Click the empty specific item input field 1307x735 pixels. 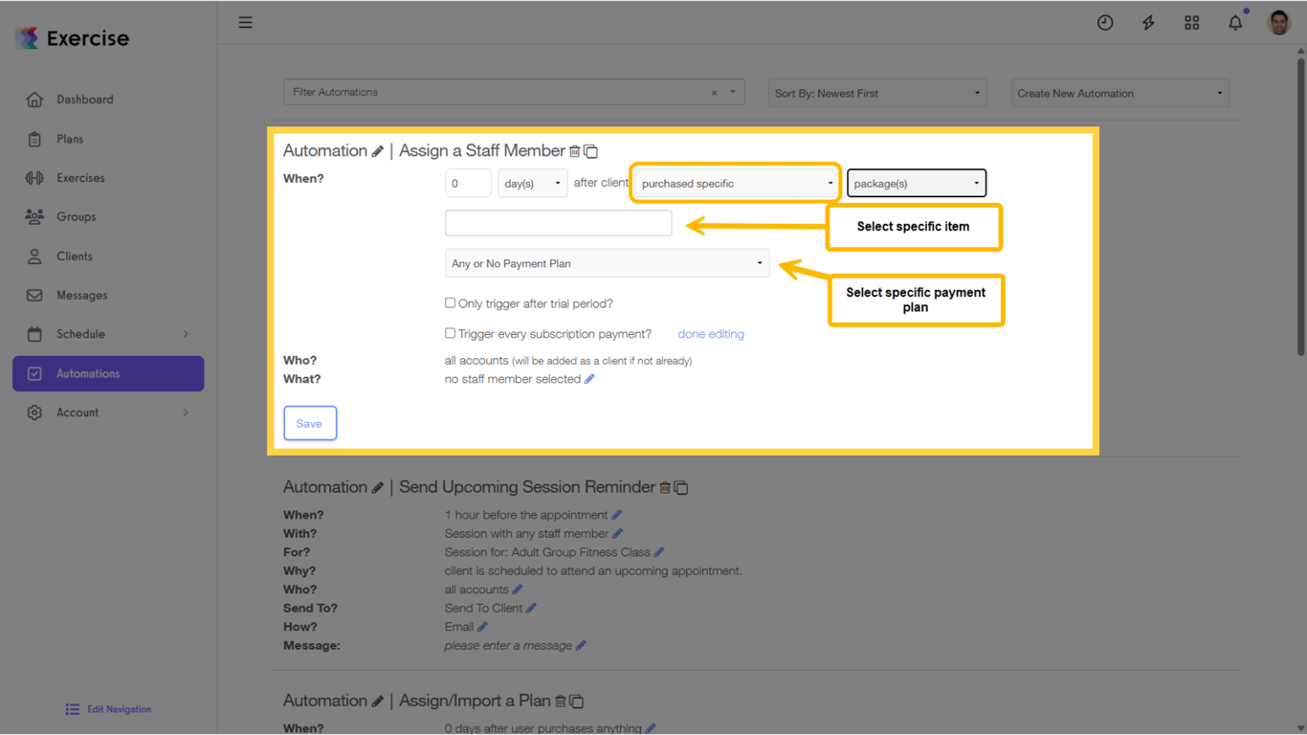pos(558,222)
